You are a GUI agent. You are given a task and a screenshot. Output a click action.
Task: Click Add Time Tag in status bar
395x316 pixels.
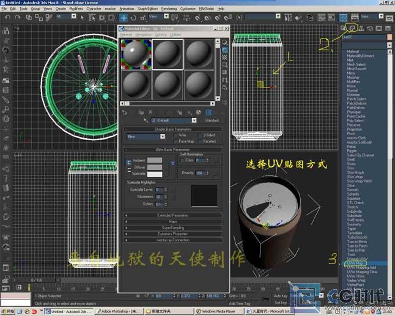[x=240, y=303]
